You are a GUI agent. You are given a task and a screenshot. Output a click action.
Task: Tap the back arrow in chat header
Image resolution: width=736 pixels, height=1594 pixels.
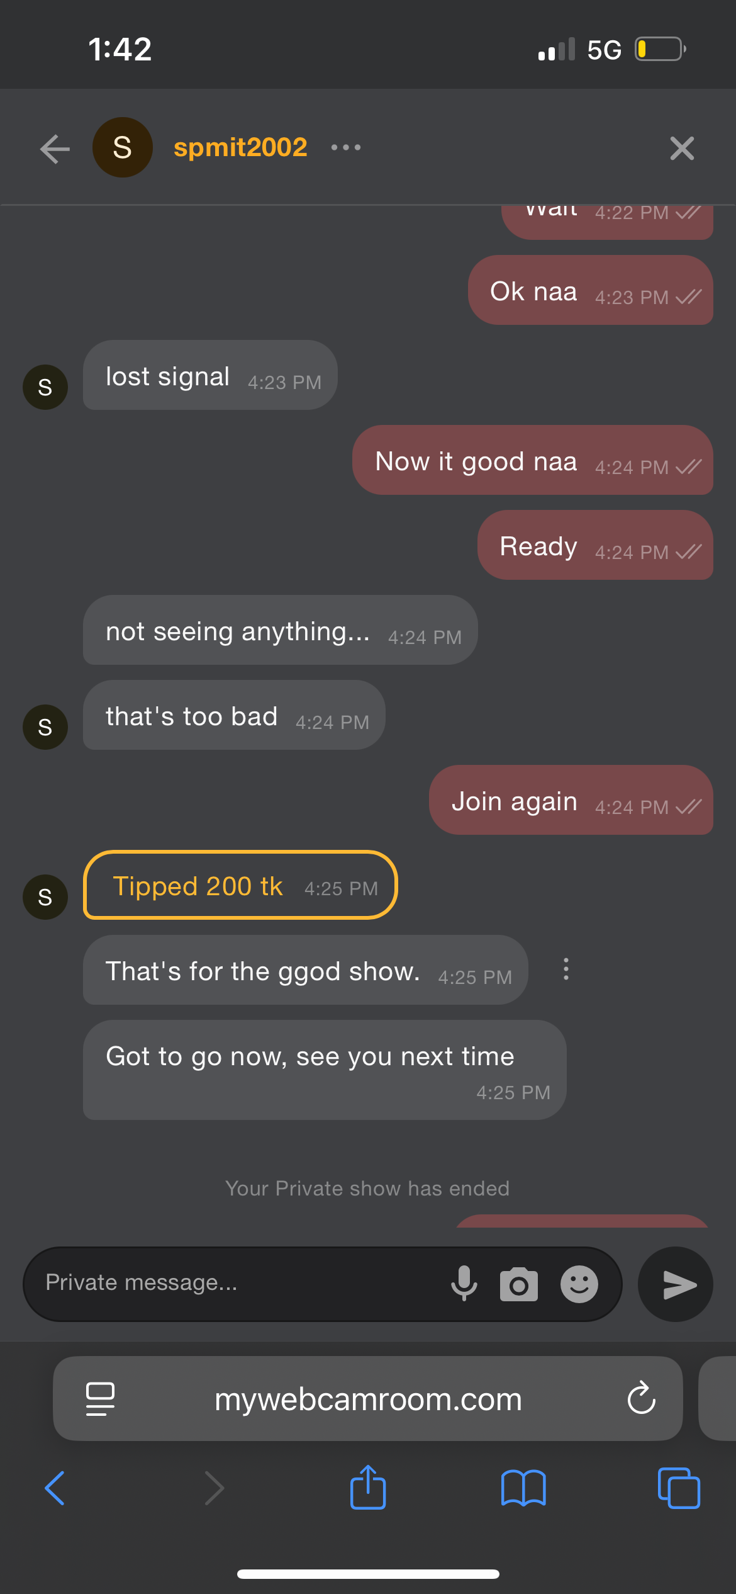point(55,149)
